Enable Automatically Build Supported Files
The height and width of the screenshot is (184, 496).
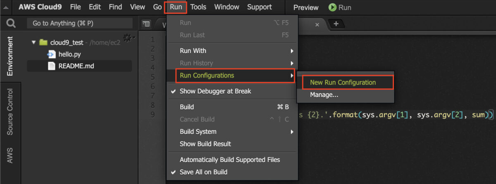[229, 160]
